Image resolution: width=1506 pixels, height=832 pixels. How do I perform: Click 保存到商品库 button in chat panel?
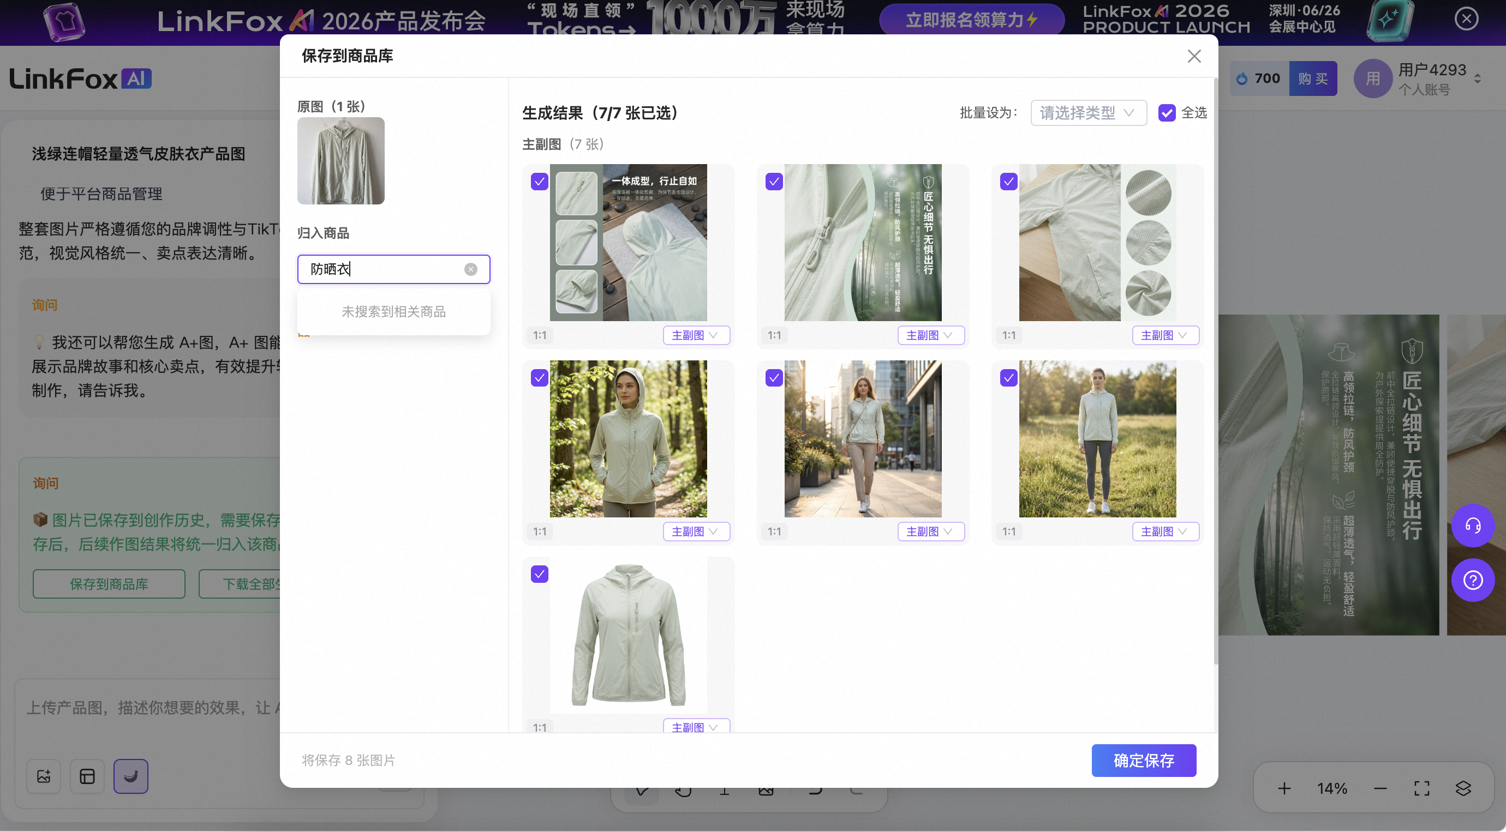click(x=109, y=584)
